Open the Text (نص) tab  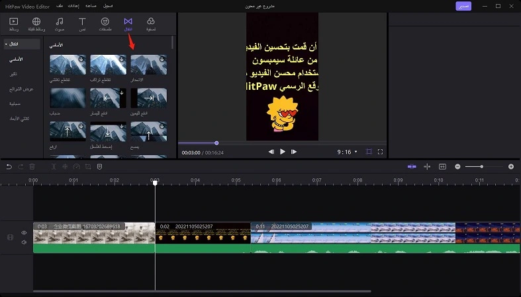coord(82,24)
